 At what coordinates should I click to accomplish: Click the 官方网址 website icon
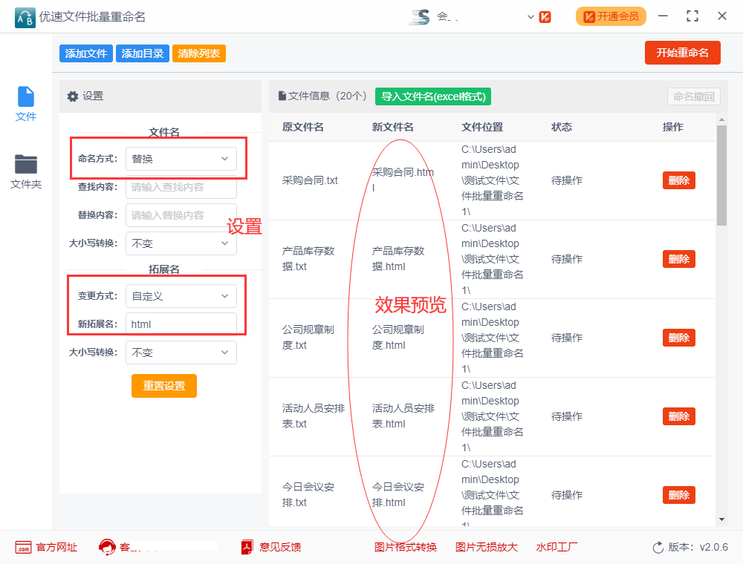click(x=23, y=548)
